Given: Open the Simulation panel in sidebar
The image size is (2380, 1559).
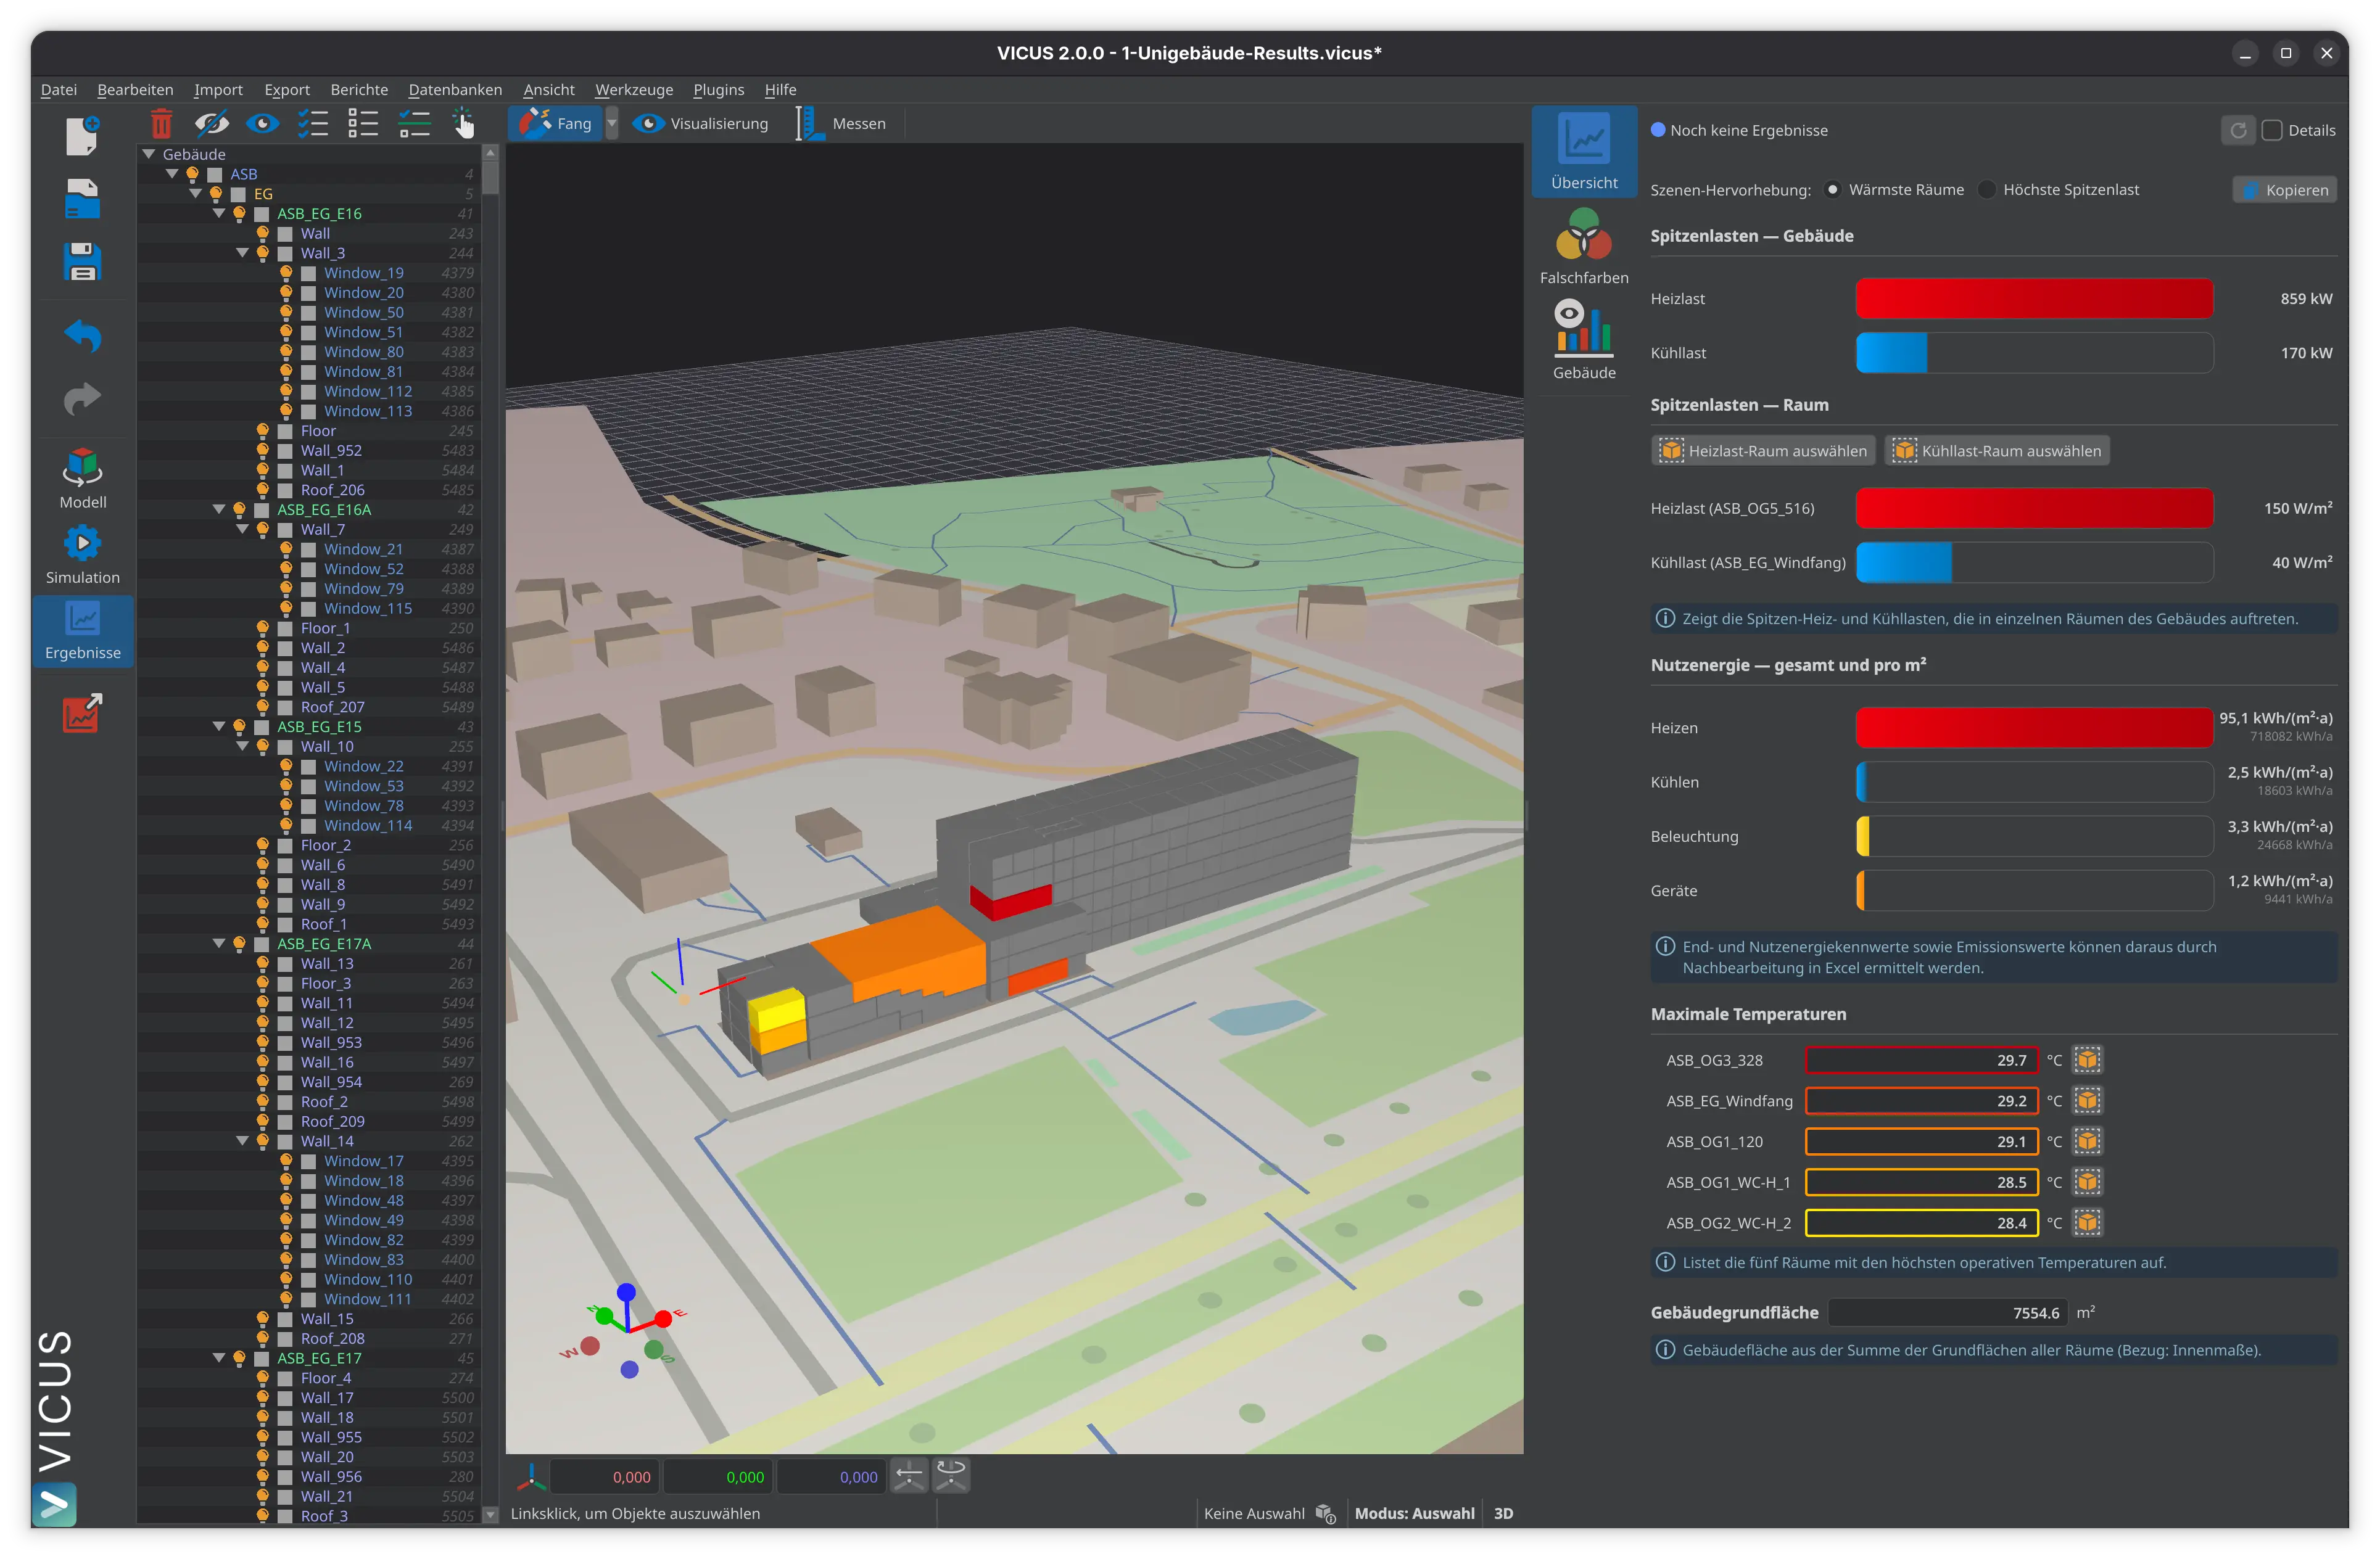Looking at the screenshot, I should [82, 556].
